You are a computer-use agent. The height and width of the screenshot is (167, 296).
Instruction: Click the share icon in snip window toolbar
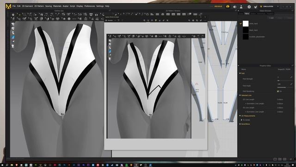coord(201,20)
